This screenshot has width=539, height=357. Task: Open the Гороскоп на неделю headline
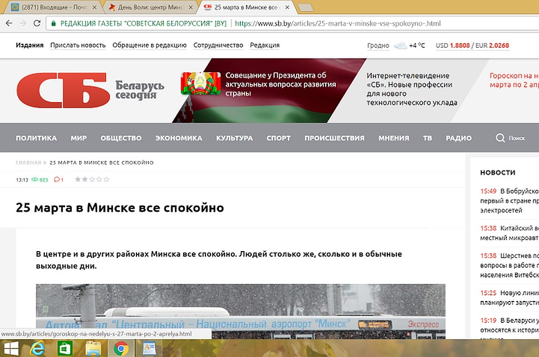tap(514, 80)
